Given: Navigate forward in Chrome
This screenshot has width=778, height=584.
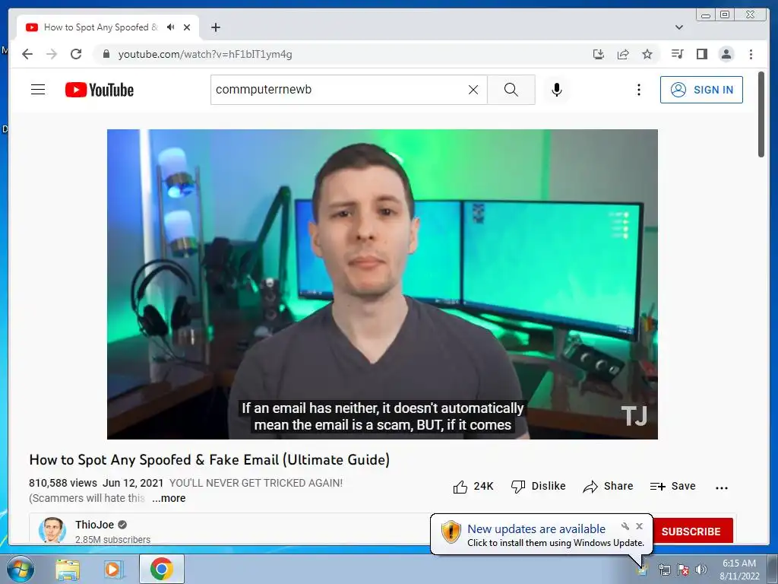Looking at the screenshot, I should 52,54.
